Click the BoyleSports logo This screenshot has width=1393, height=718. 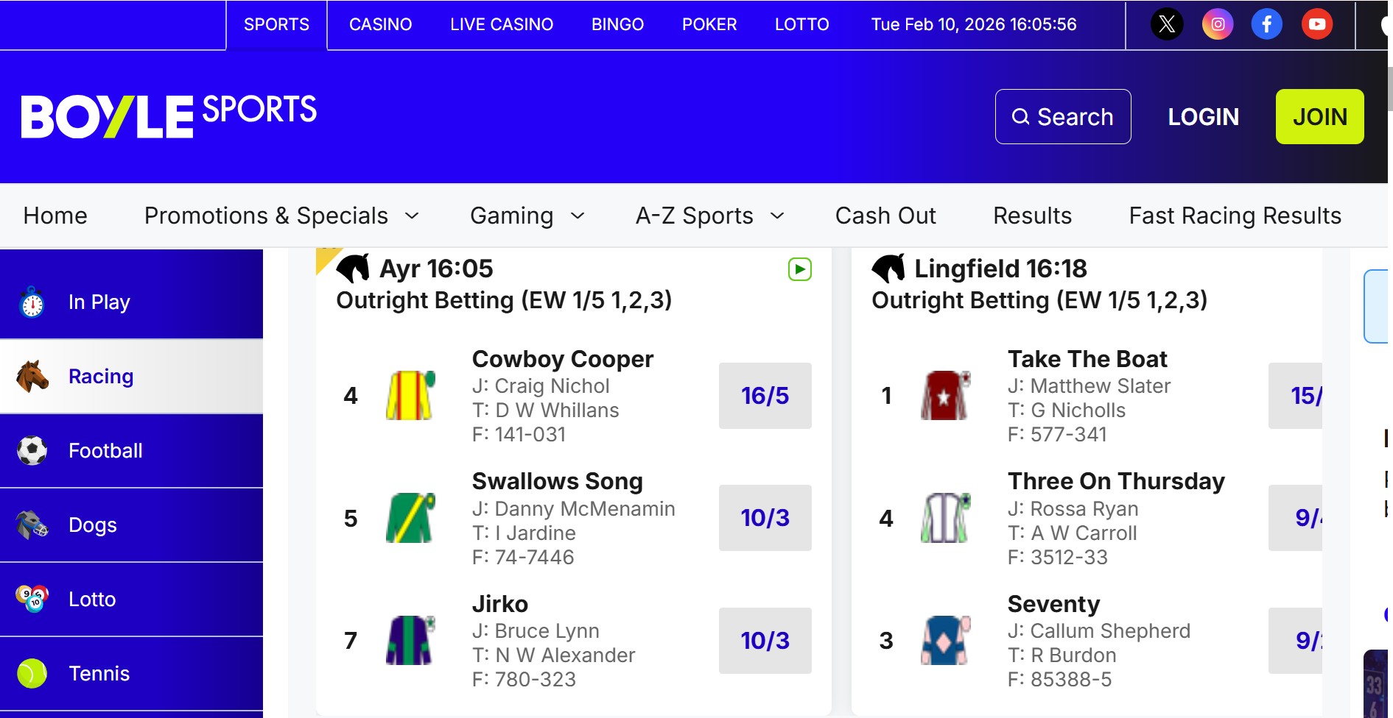point(169,116)
